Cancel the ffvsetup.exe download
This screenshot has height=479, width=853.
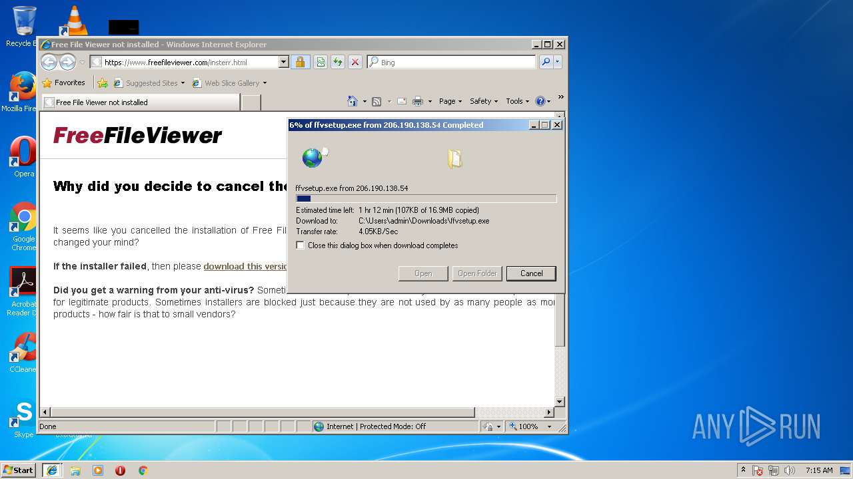point(531,273)
